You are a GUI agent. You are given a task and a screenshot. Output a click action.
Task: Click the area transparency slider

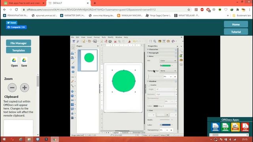point(155,77)
